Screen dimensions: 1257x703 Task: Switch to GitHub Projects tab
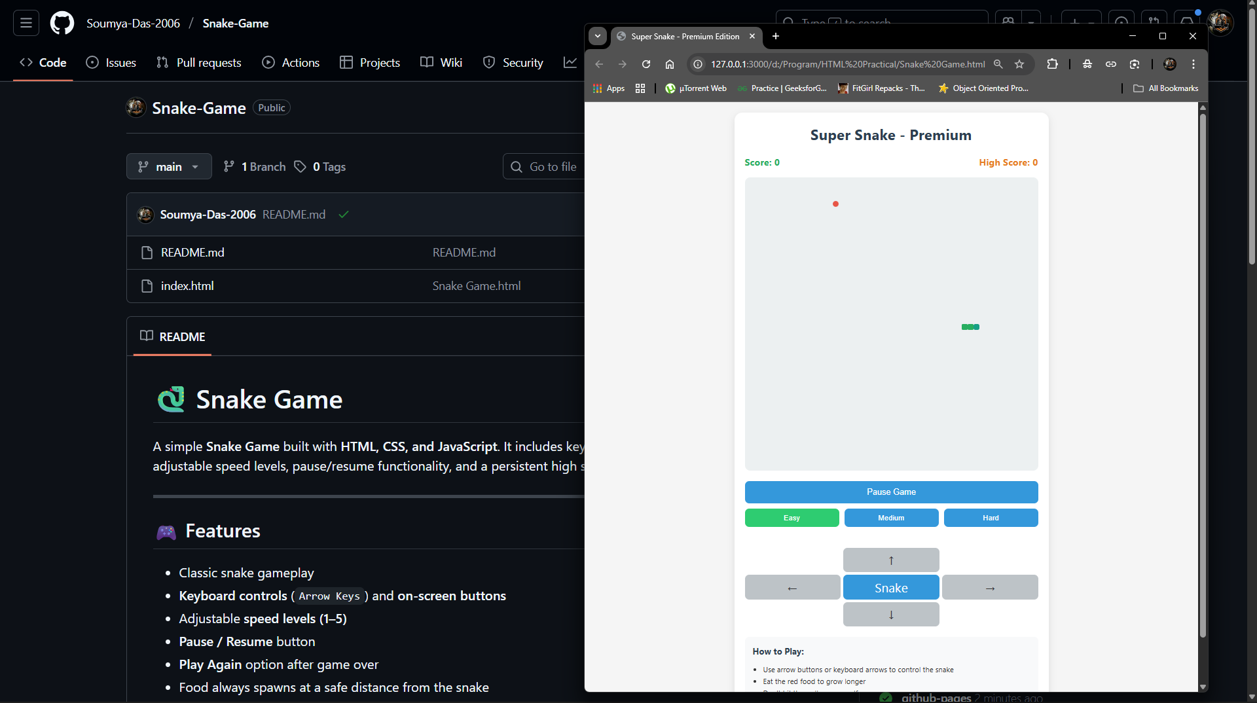370,63
